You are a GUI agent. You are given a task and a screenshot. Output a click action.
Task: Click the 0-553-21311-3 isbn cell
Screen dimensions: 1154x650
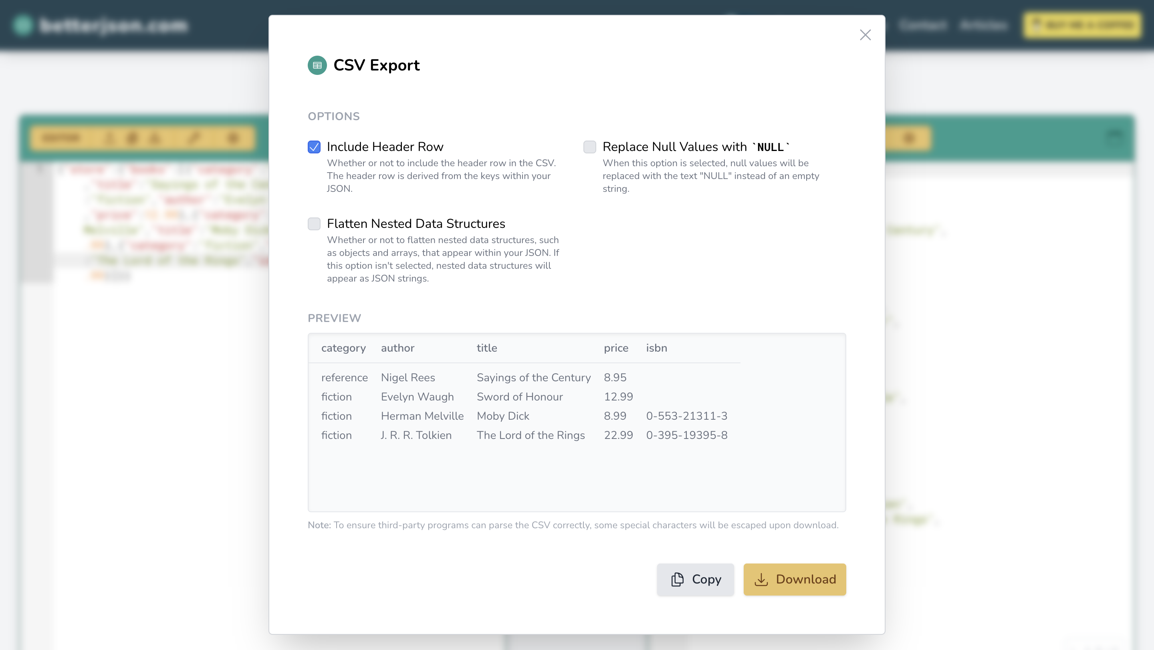686,416
